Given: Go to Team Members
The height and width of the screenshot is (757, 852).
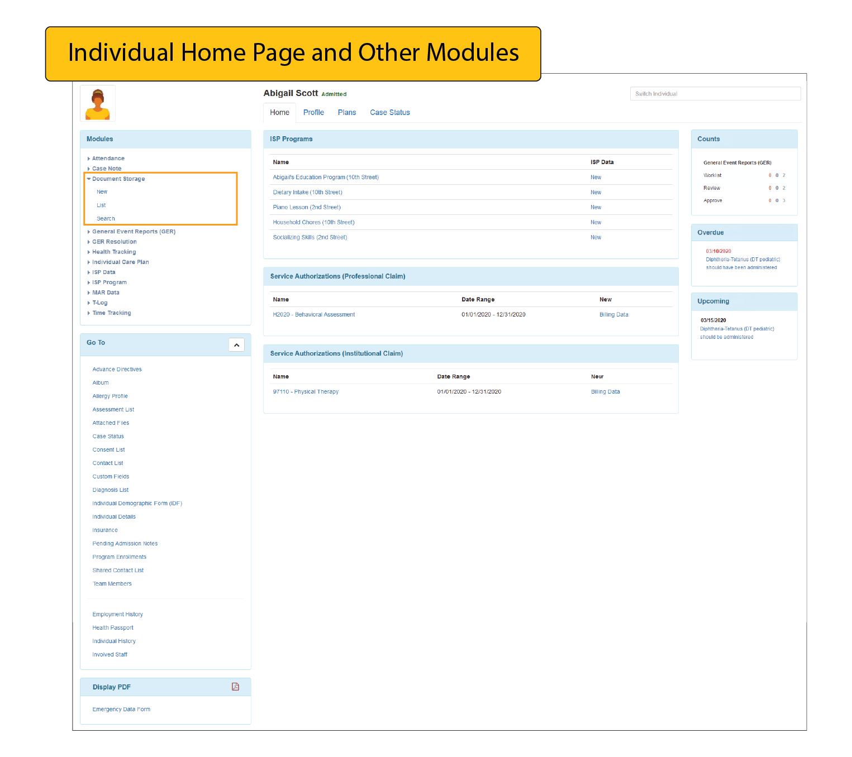Looking at the screenshot, I should pos(112,584).
